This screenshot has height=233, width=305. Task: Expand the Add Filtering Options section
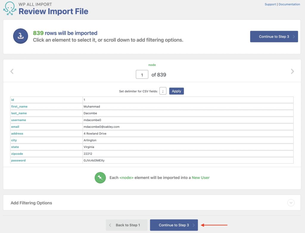(31, 203)
